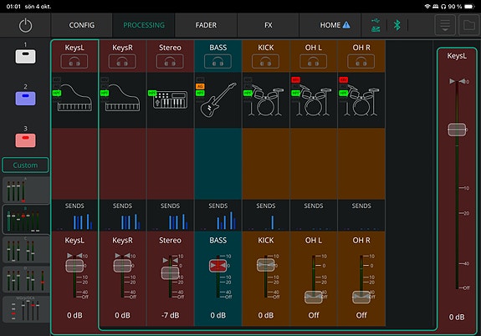Select fader bank C thumbnail
Image resolution: width=481 pixels, height=336 pixels.
click(x=26, y=250)
